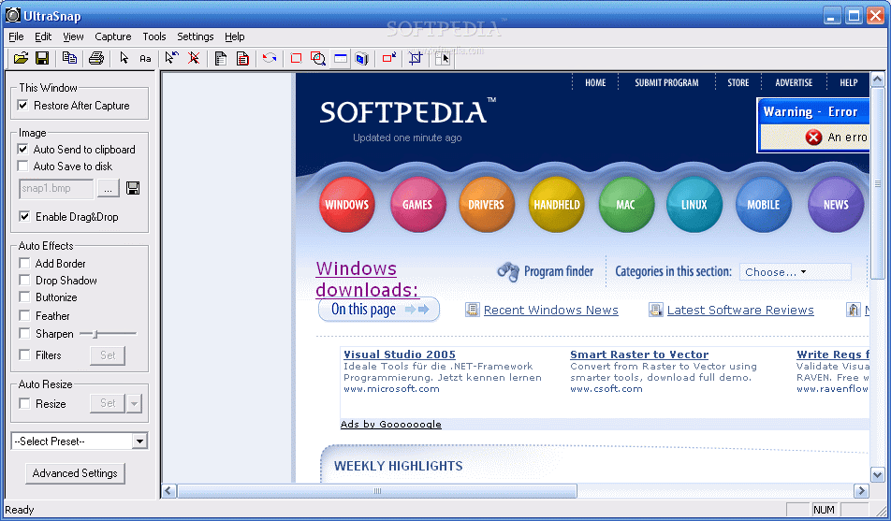Image resolution: width=891 pixels, height=521 pixels.
Task: Click the red-outlined document toolbar icon
Action: point(242,58)
